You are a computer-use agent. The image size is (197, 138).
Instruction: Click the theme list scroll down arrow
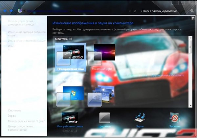click(190, 106)
